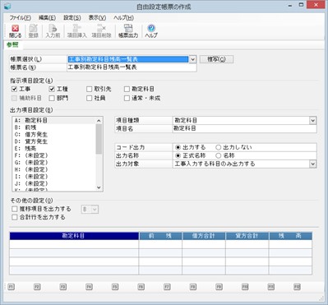Uncheck the 工事 checkbox
The width and height of the screenshot is (328, 305).
click(x=14, y=89)
